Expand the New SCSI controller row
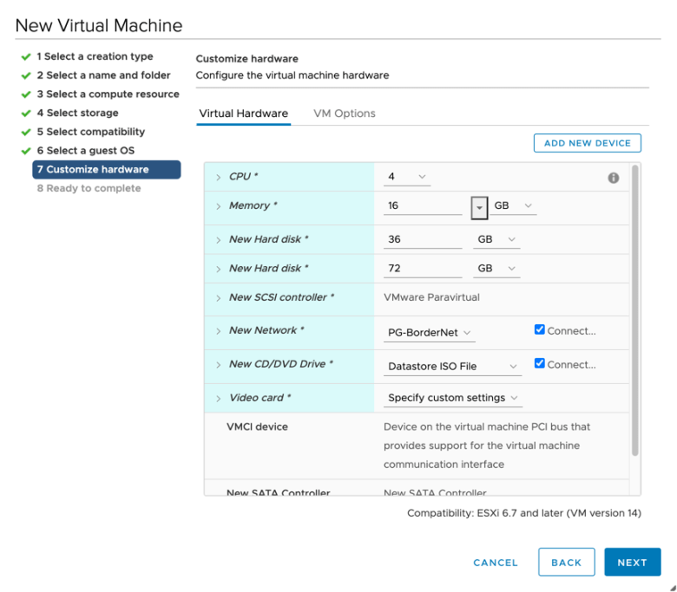 coord(219,298)
